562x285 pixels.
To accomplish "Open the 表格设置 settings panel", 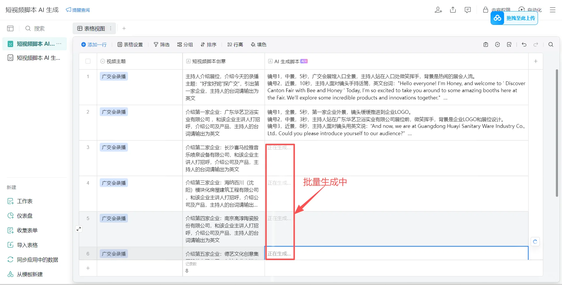I will pyautogui.click(x=130, y=44).
